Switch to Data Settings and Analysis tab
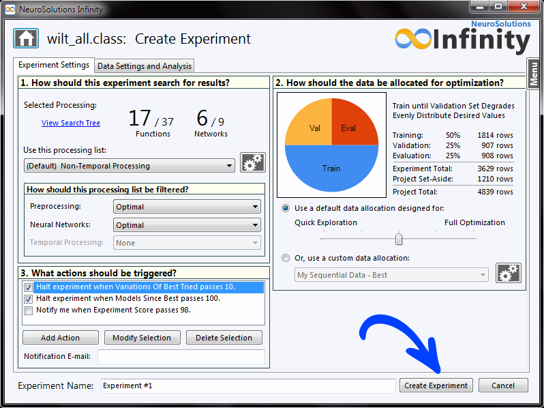This screenshot has height=408, width=544. [145, 66]
